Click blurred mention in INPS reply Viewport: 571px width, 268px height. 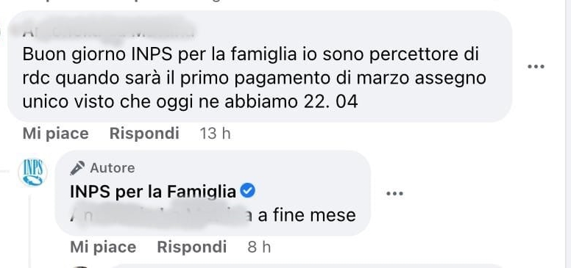[161, 214]
